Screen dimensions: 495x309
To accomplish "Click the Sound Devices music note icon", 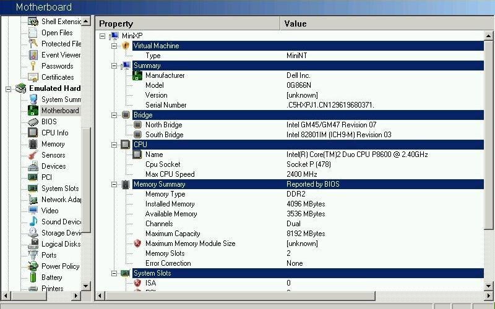I will tap(33, 222).
